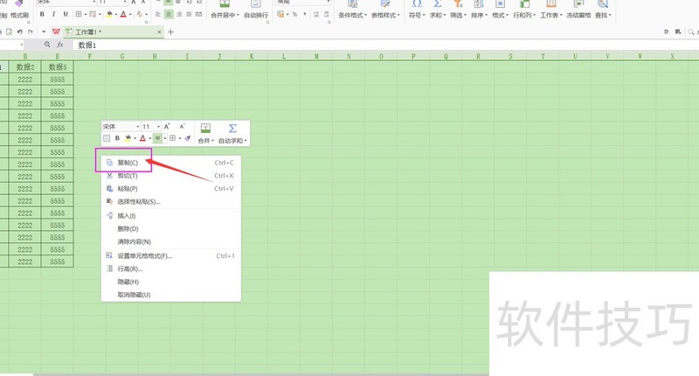
Task: Open 排序 sort tool
Action: (x=479, y=10)
